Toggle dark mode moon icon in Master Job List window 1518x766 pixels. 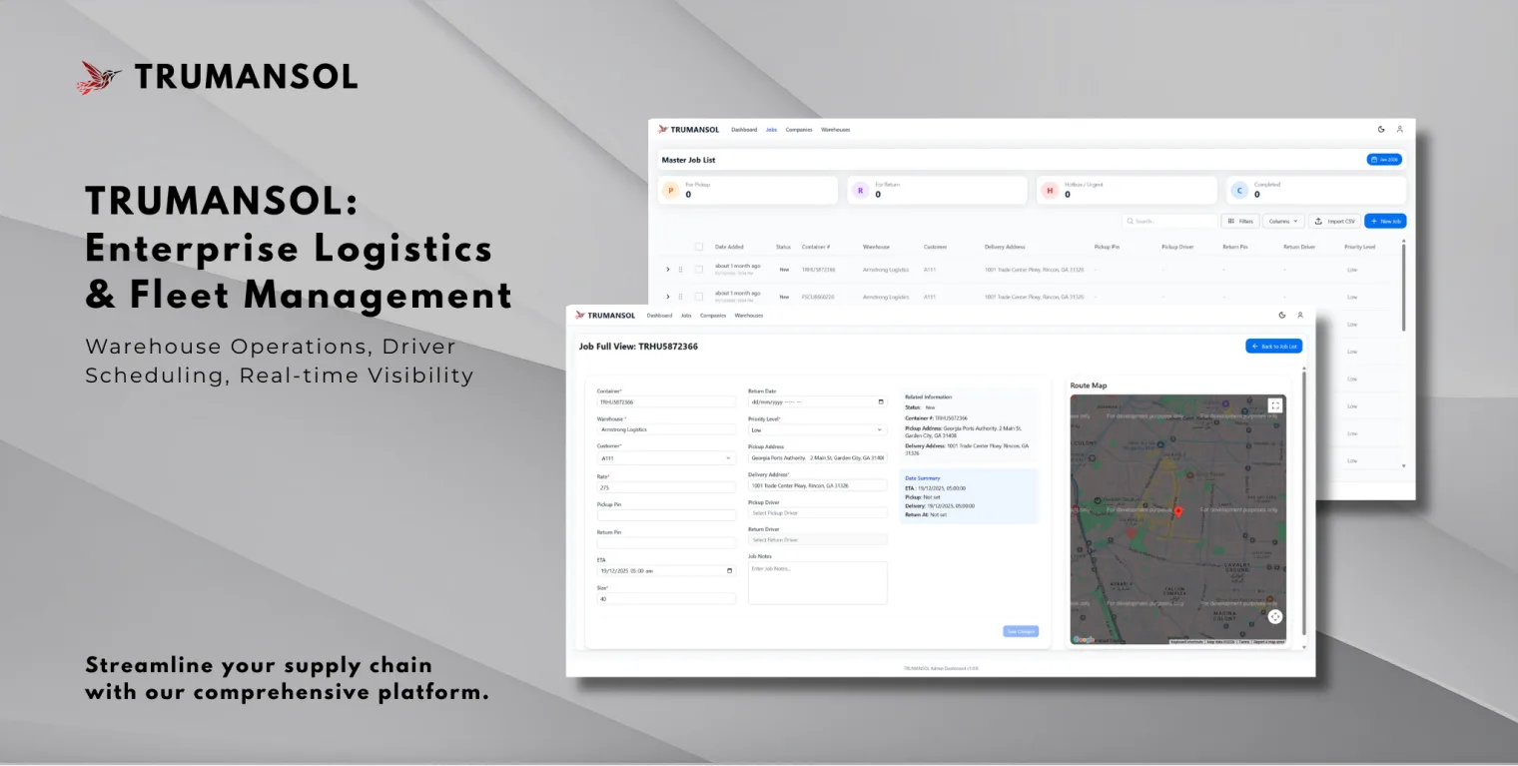[1381, 129]
